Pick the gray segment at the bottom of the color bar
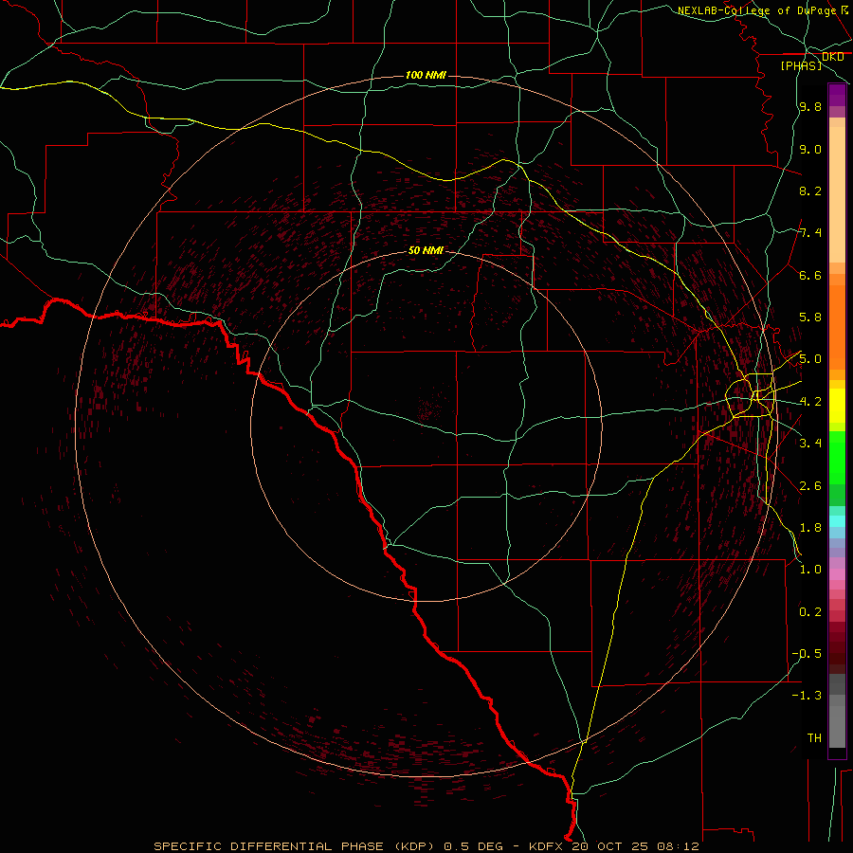 [837, 721]
